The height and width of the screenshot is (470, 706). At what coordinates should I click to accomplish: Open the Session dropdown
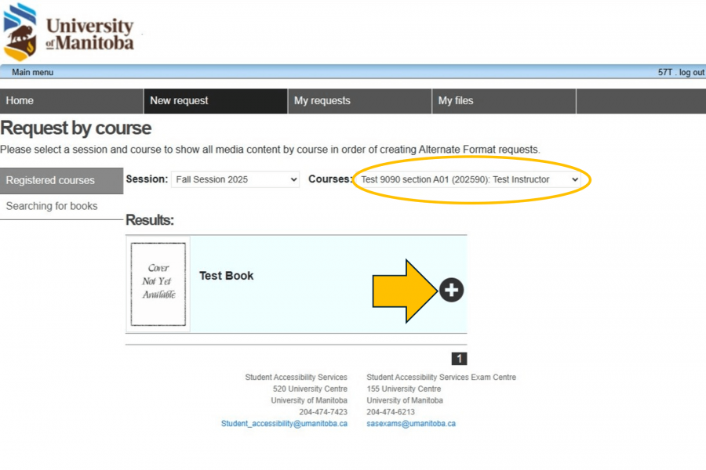235,179
